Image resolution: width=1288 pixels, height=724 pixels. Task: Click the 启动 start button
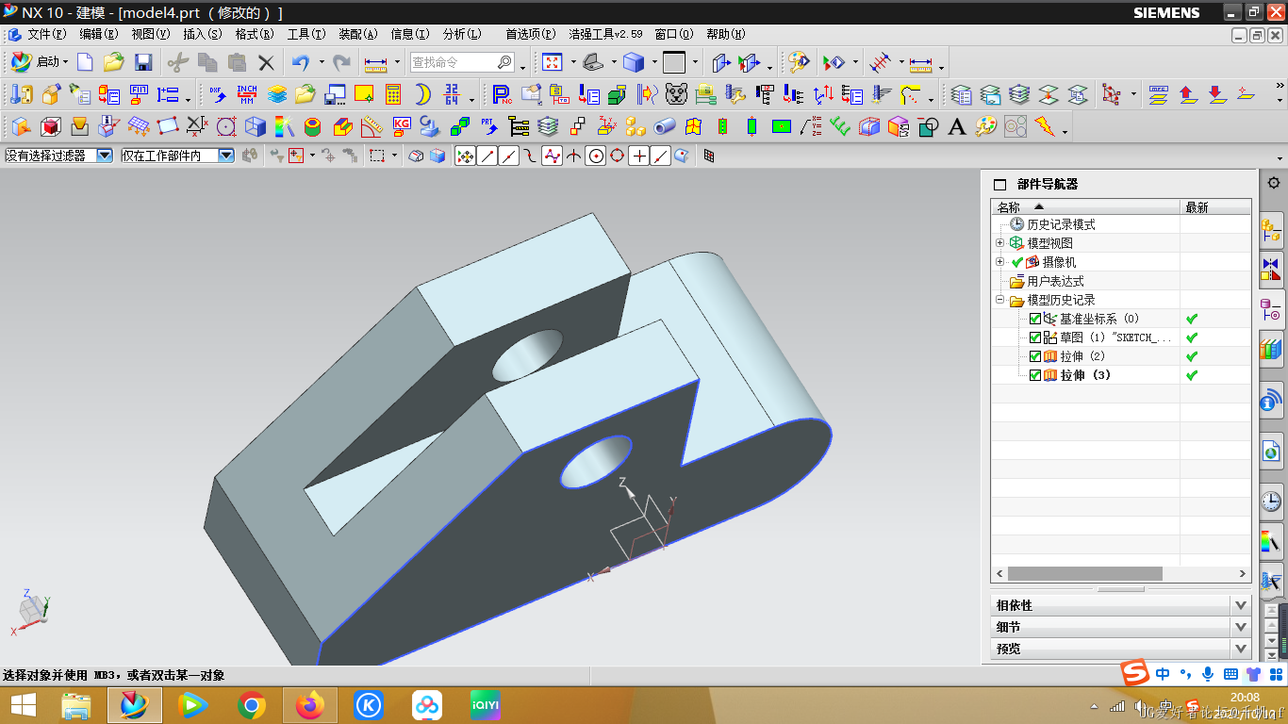click(x=40, y=62)
